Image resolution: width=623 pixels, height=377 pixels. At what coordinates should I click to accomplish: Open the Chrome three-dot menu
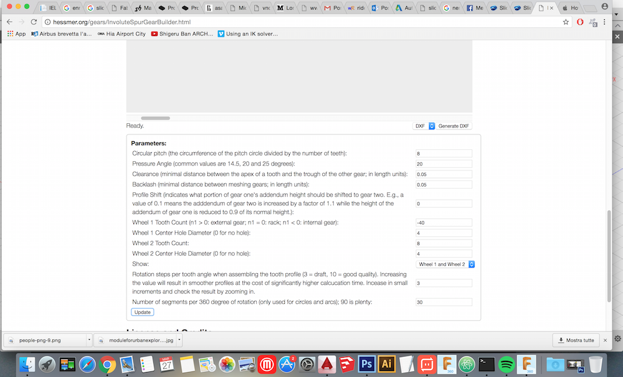(604, 22)
